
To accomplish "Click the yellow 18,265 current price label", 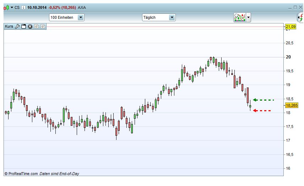I will [292, 105].
